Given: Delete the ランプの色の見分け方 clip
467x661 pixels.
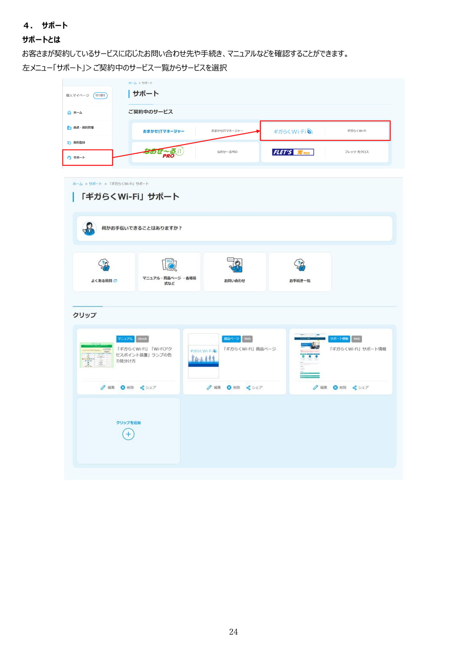Looking at the screenshot, I should point(127,388).
